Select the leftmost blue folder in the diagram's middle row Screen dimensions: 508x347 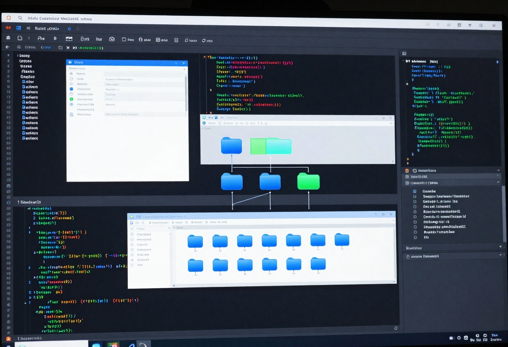pos(232,181)
